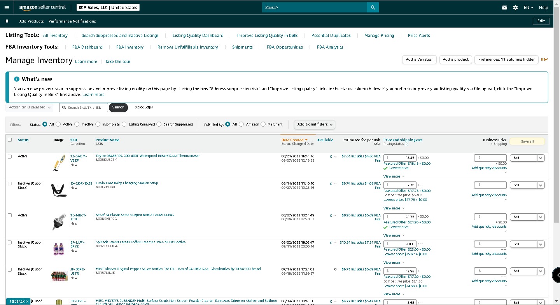Screen dimensions: 560x305
Task: Open Edit dropdown arrow for Splenda creamer
Action: (541, 244)
